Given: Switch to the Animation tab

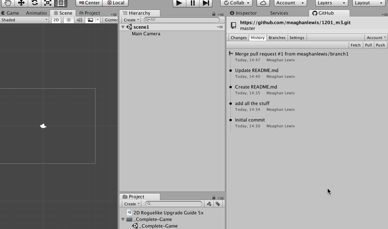Looking at the screenshot, I should [x=36, y=13].
